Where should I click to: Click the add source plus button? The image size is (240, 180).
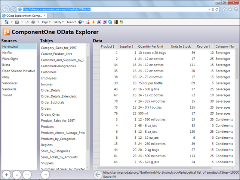pyautogui.click(x=6, y=175)
